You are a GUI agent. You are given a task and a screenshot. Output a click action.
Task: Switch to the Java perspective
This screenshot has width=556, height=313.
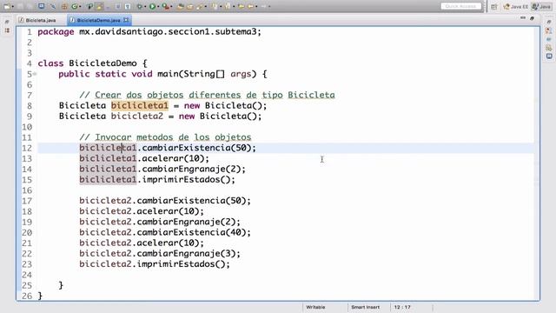[542, 6]
